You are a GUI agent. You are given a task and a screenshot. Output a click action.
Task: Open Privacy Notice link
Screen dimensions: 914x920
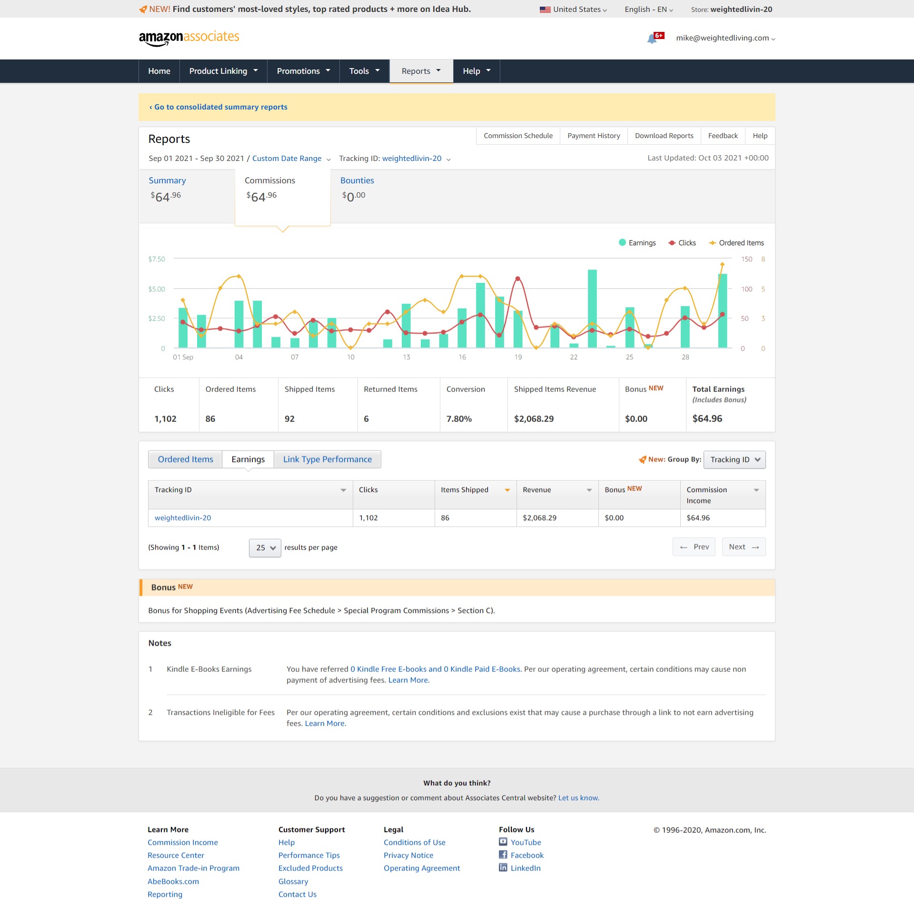tap(408, 855)
